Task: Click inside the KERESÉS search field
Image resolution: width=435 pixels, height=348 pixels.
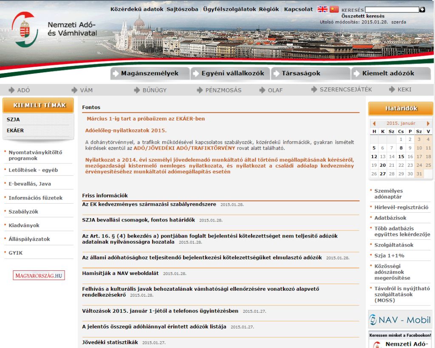Action: [391, 9]
